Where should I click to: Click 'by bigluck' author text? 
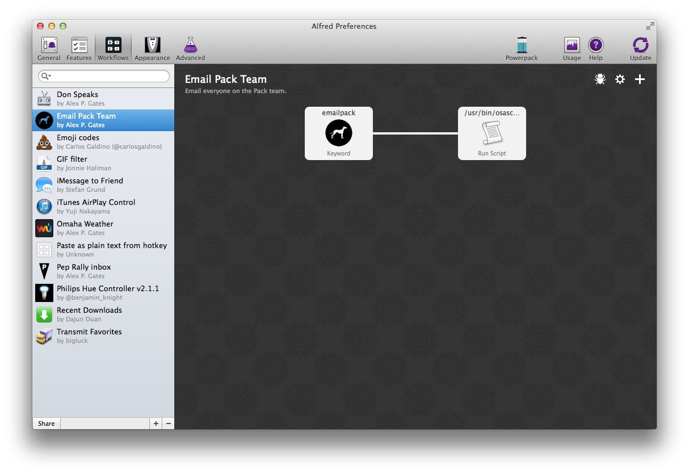pyautogui.click(x=73, y=341)
